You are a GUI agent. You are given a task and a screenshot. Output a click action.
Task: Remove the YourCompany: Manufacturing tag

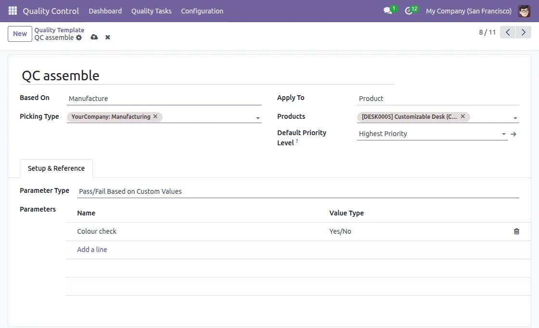155,116
